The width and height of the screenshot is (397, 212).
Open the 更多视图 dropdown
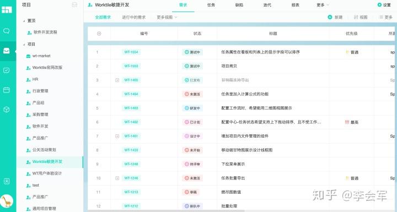coord(167,17)
